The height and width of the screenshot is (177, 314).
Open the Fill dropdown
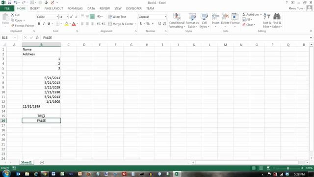coord(247,20)
